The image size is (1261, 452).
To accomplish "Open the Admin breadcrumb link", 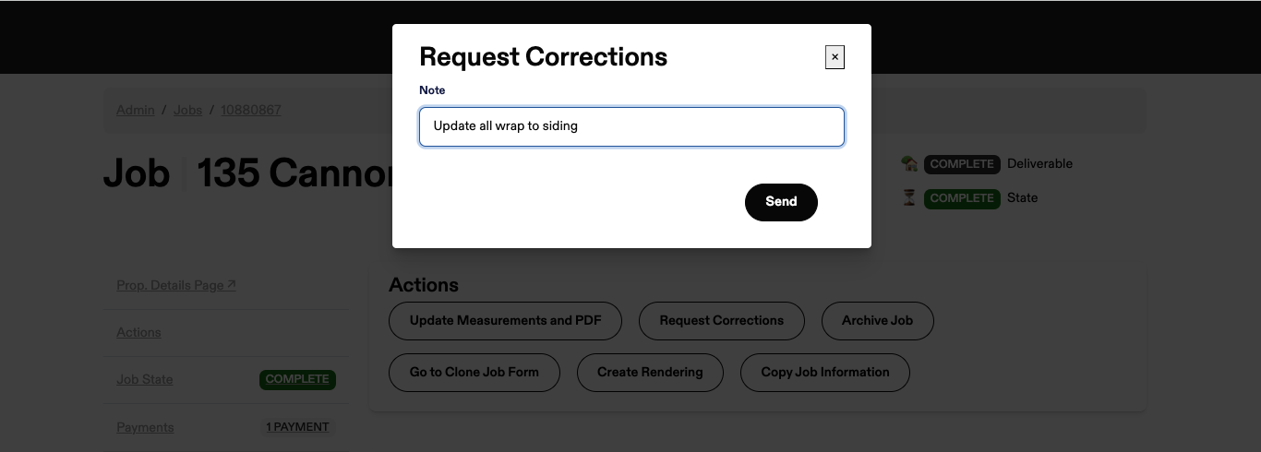I will tap(136, 110).
